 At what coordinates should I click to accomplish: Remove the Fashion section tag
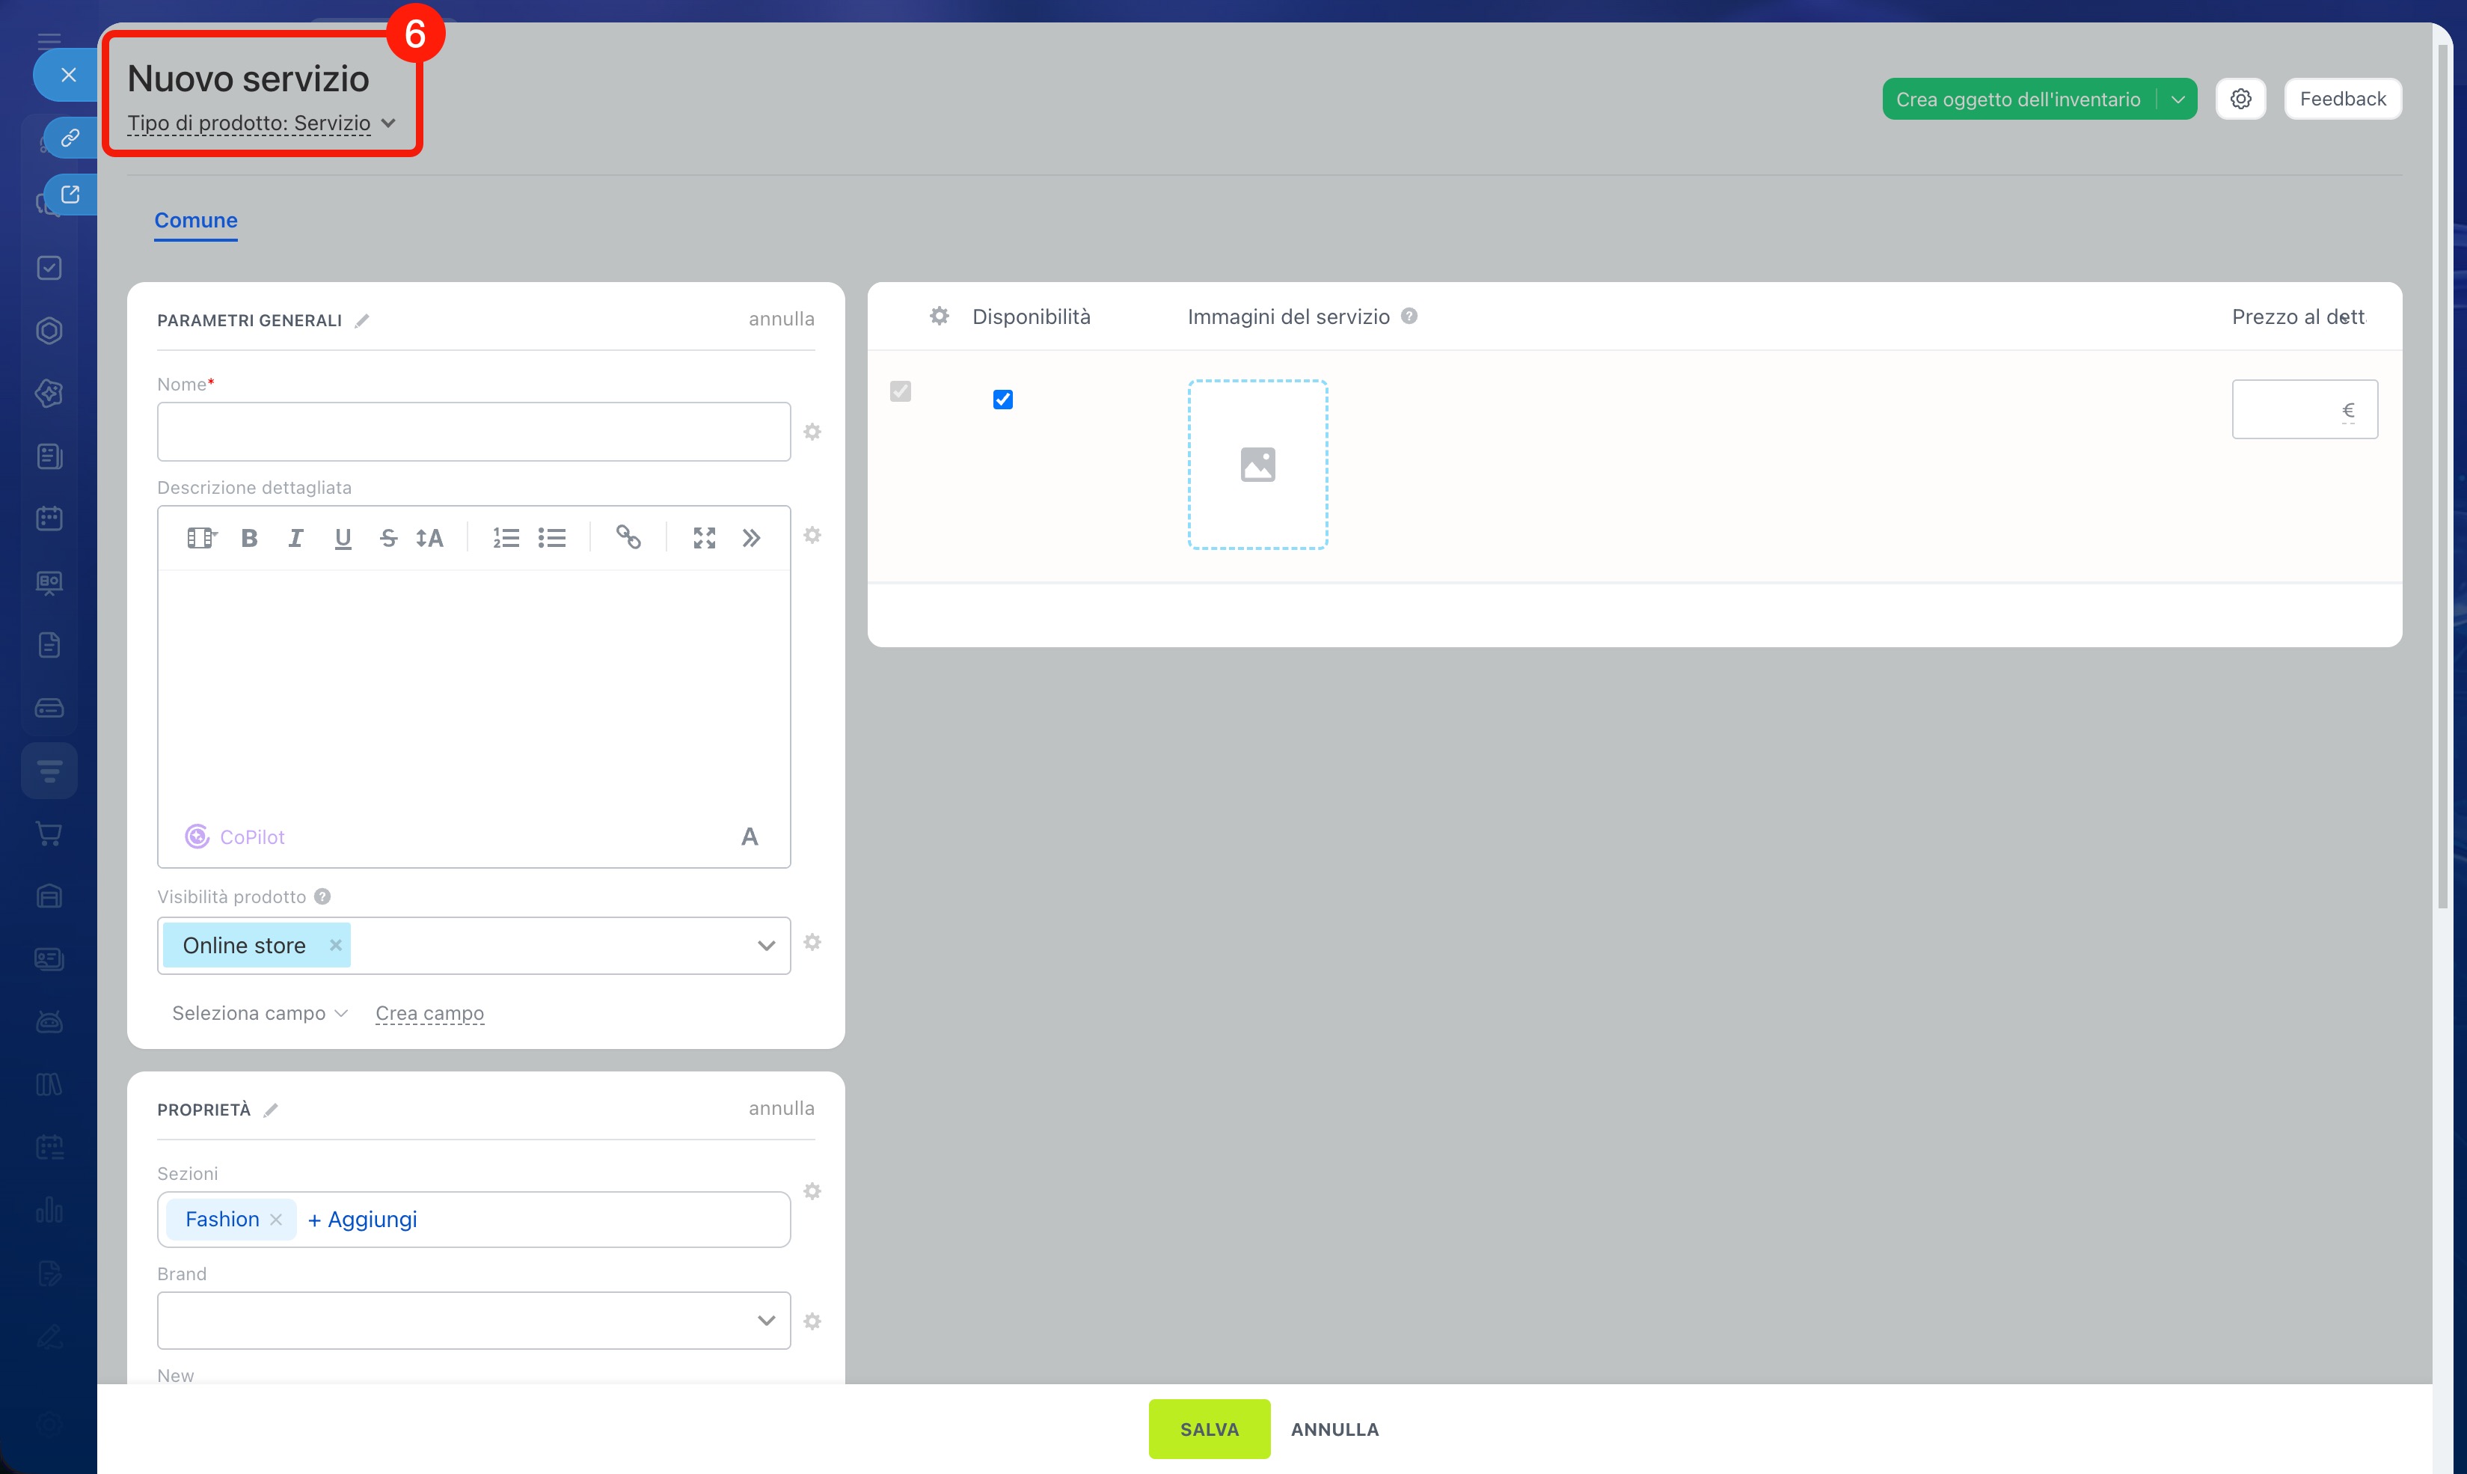click(276, 1219)
